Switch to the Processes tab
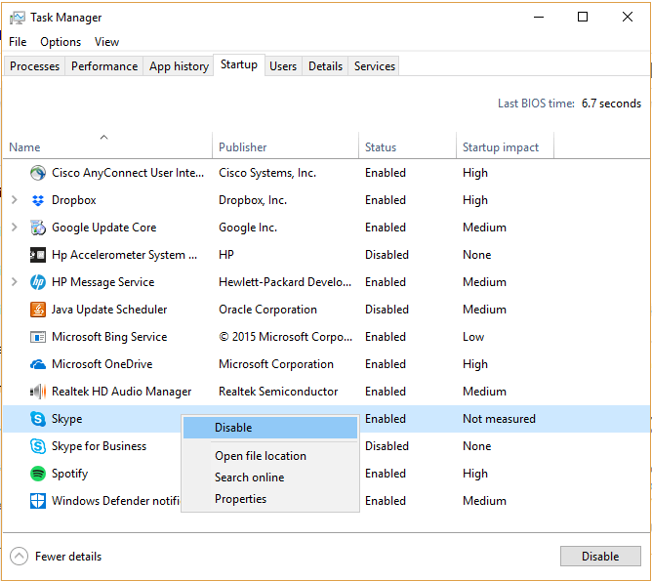The height and width of the screenshot is (581, 652). (x=34, y=66)
